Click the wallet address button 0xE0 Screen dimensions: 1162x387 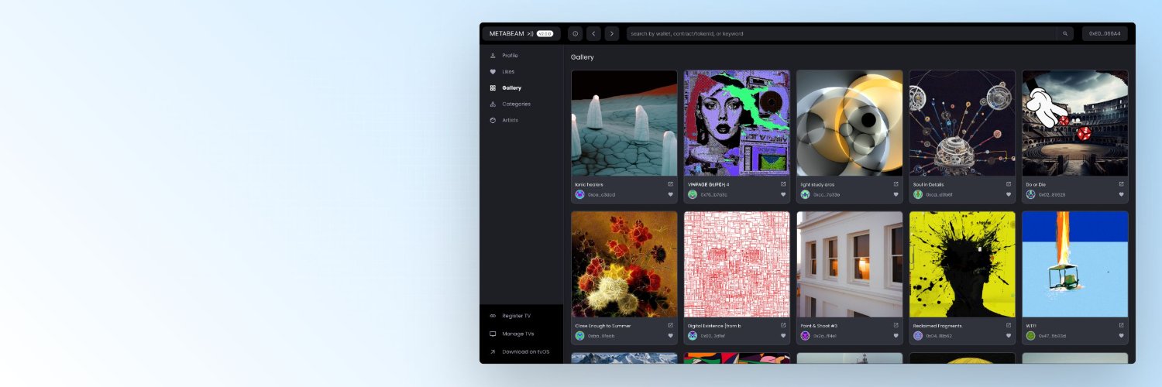coord(1105,34)
